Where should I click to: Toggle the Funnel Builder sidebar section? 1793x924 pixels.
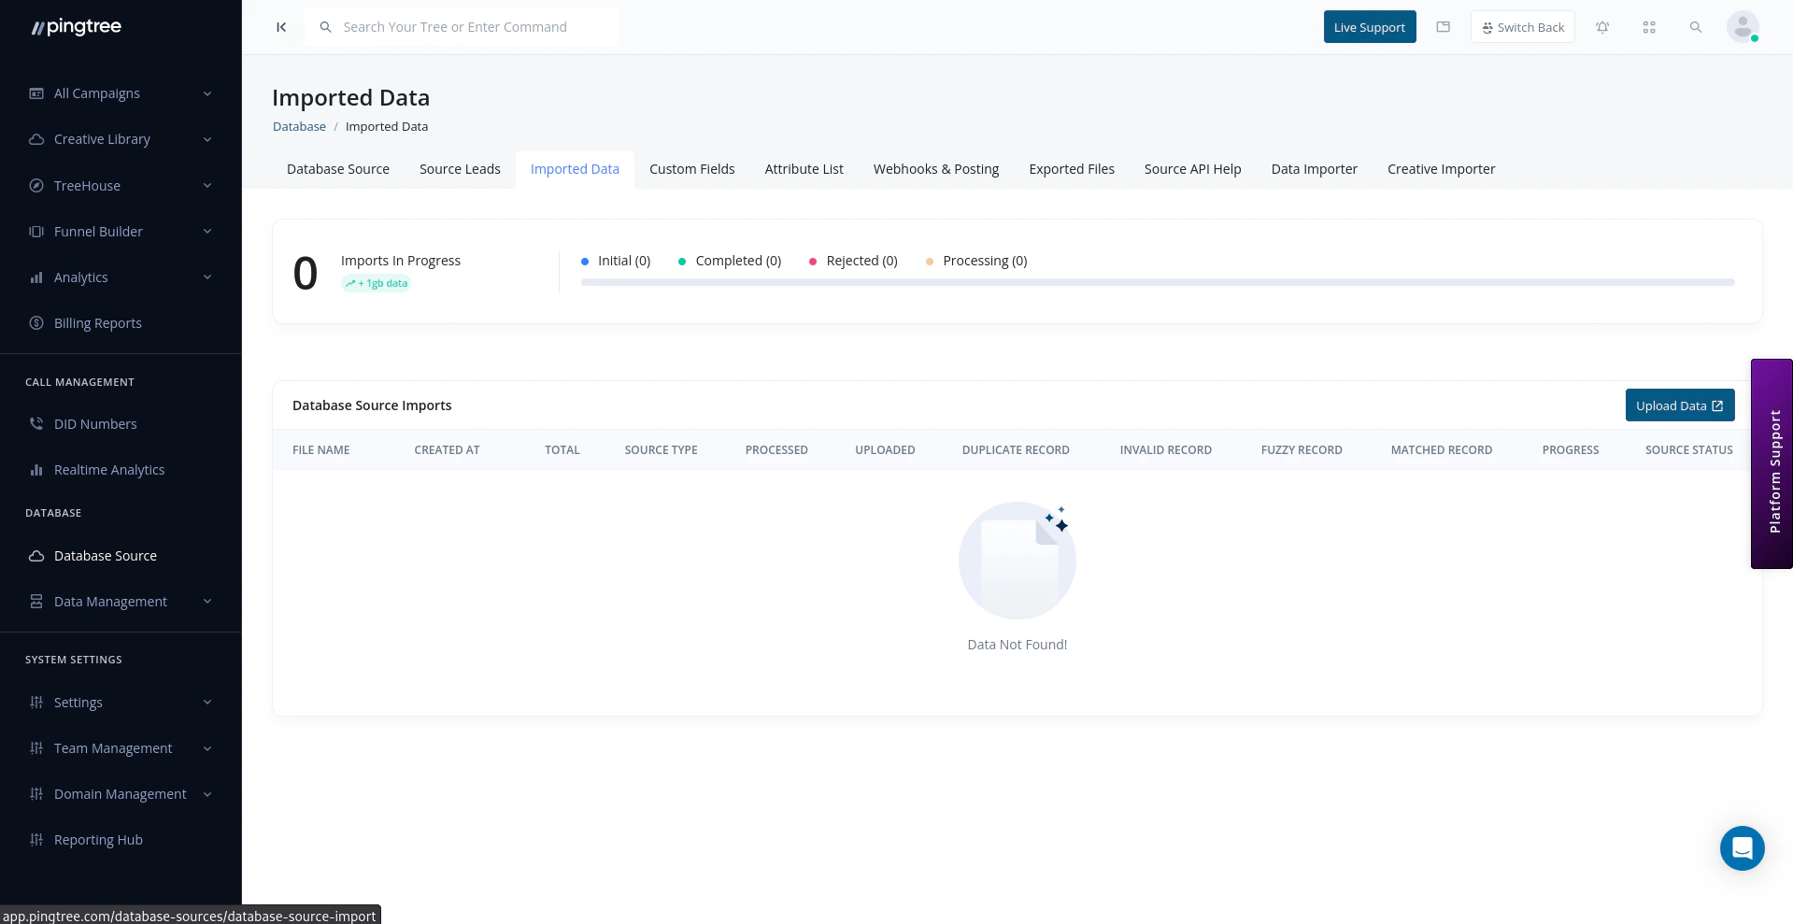point(98,231)
